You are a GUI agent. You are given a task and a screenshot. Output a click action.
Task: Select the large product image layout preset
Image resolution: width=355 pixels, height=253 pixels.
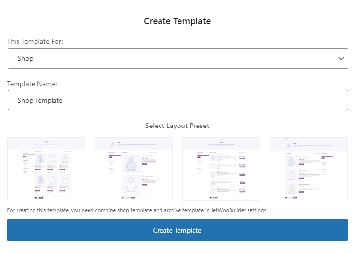134,169
